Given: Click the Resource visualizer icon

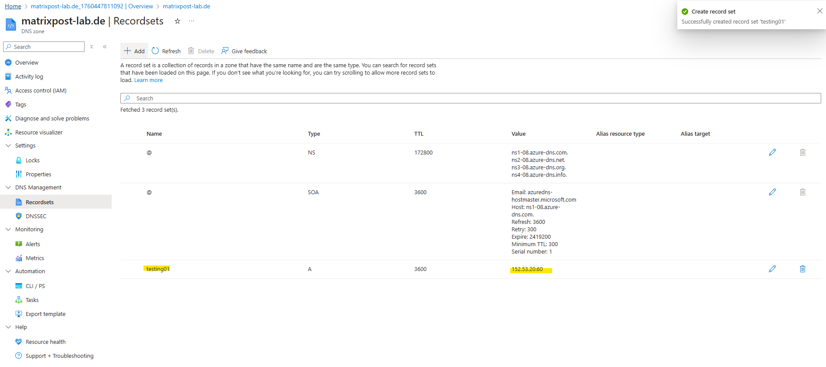Looking at the screenshot, I should coord(8,132).
